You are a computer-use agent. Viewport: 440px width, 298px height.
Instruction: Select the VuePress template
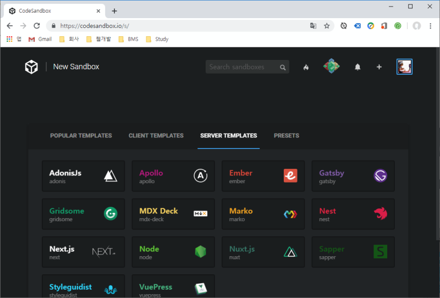(x=173, y=286)
